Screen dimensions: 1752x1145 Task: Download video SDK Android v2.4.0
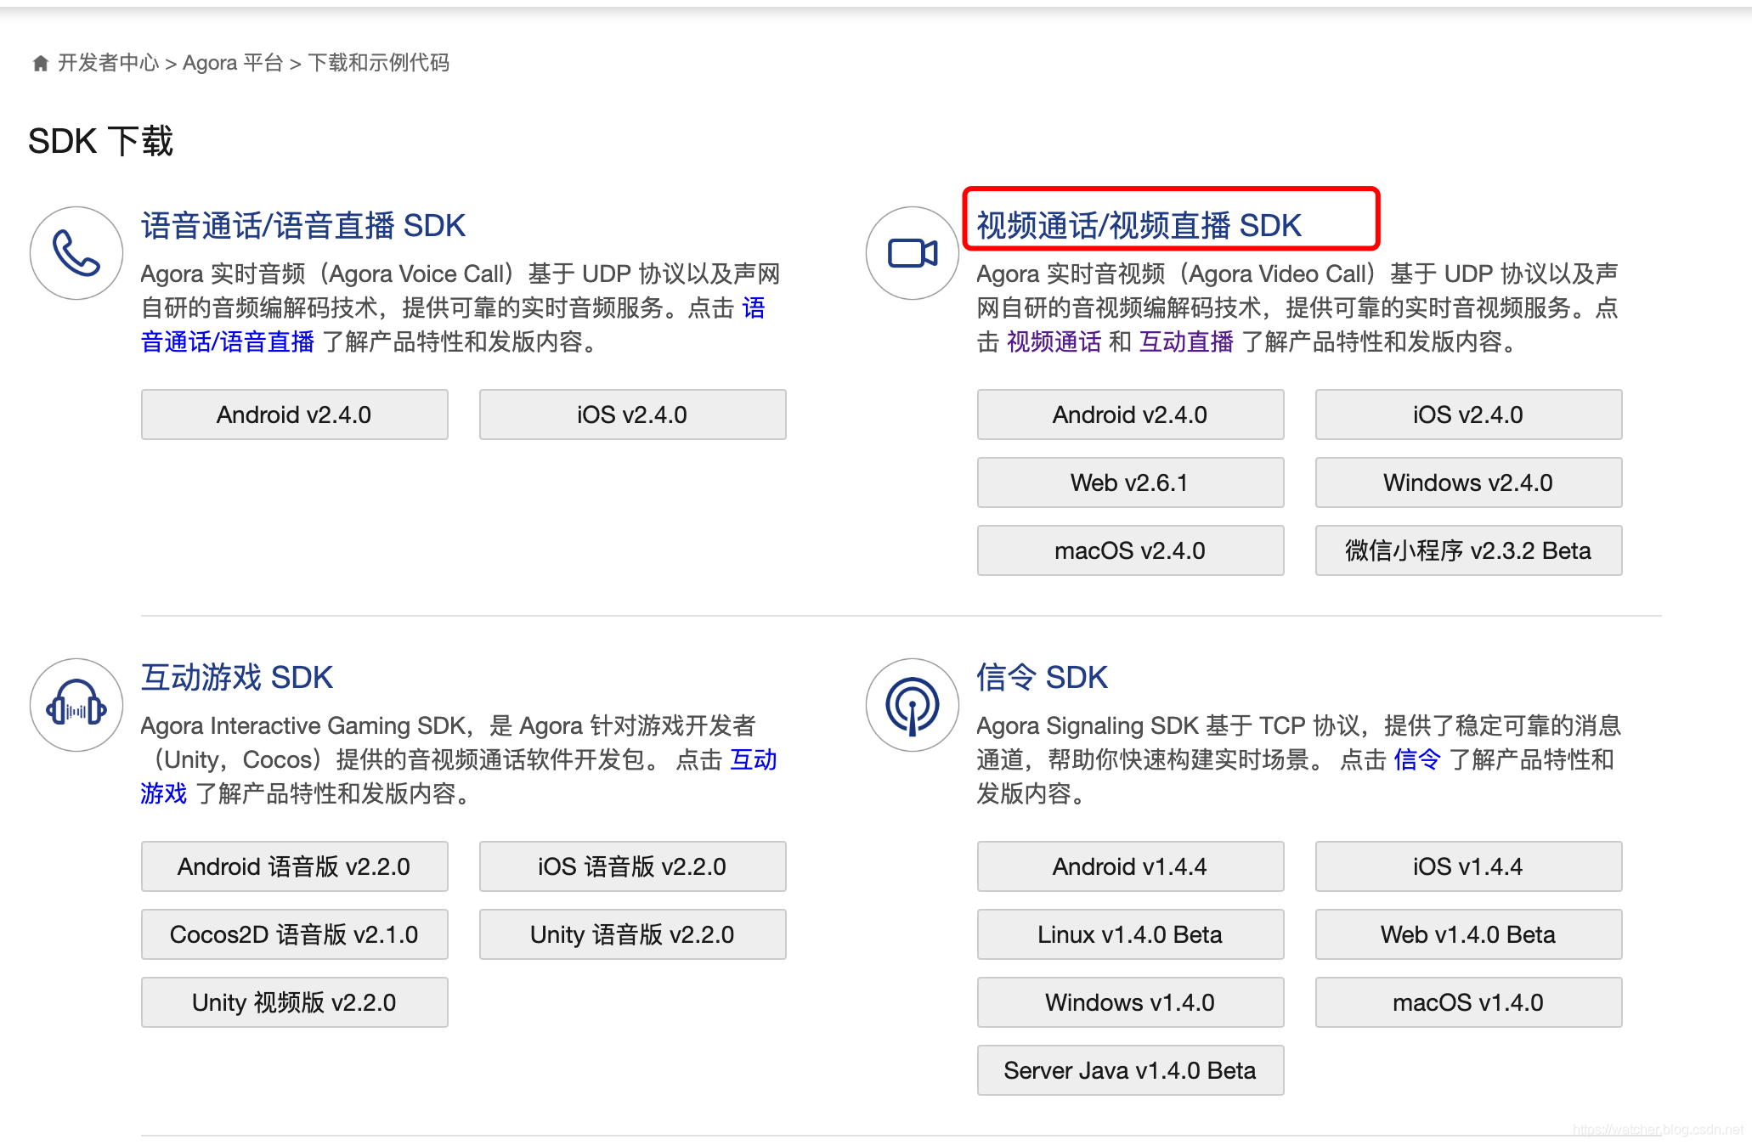1130,415
